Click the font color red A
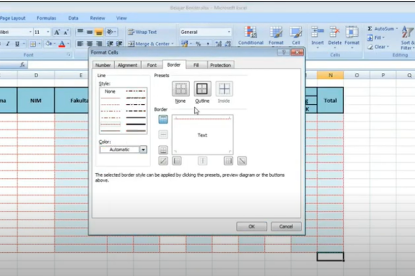415x276 pixels. tap(61, 44)
